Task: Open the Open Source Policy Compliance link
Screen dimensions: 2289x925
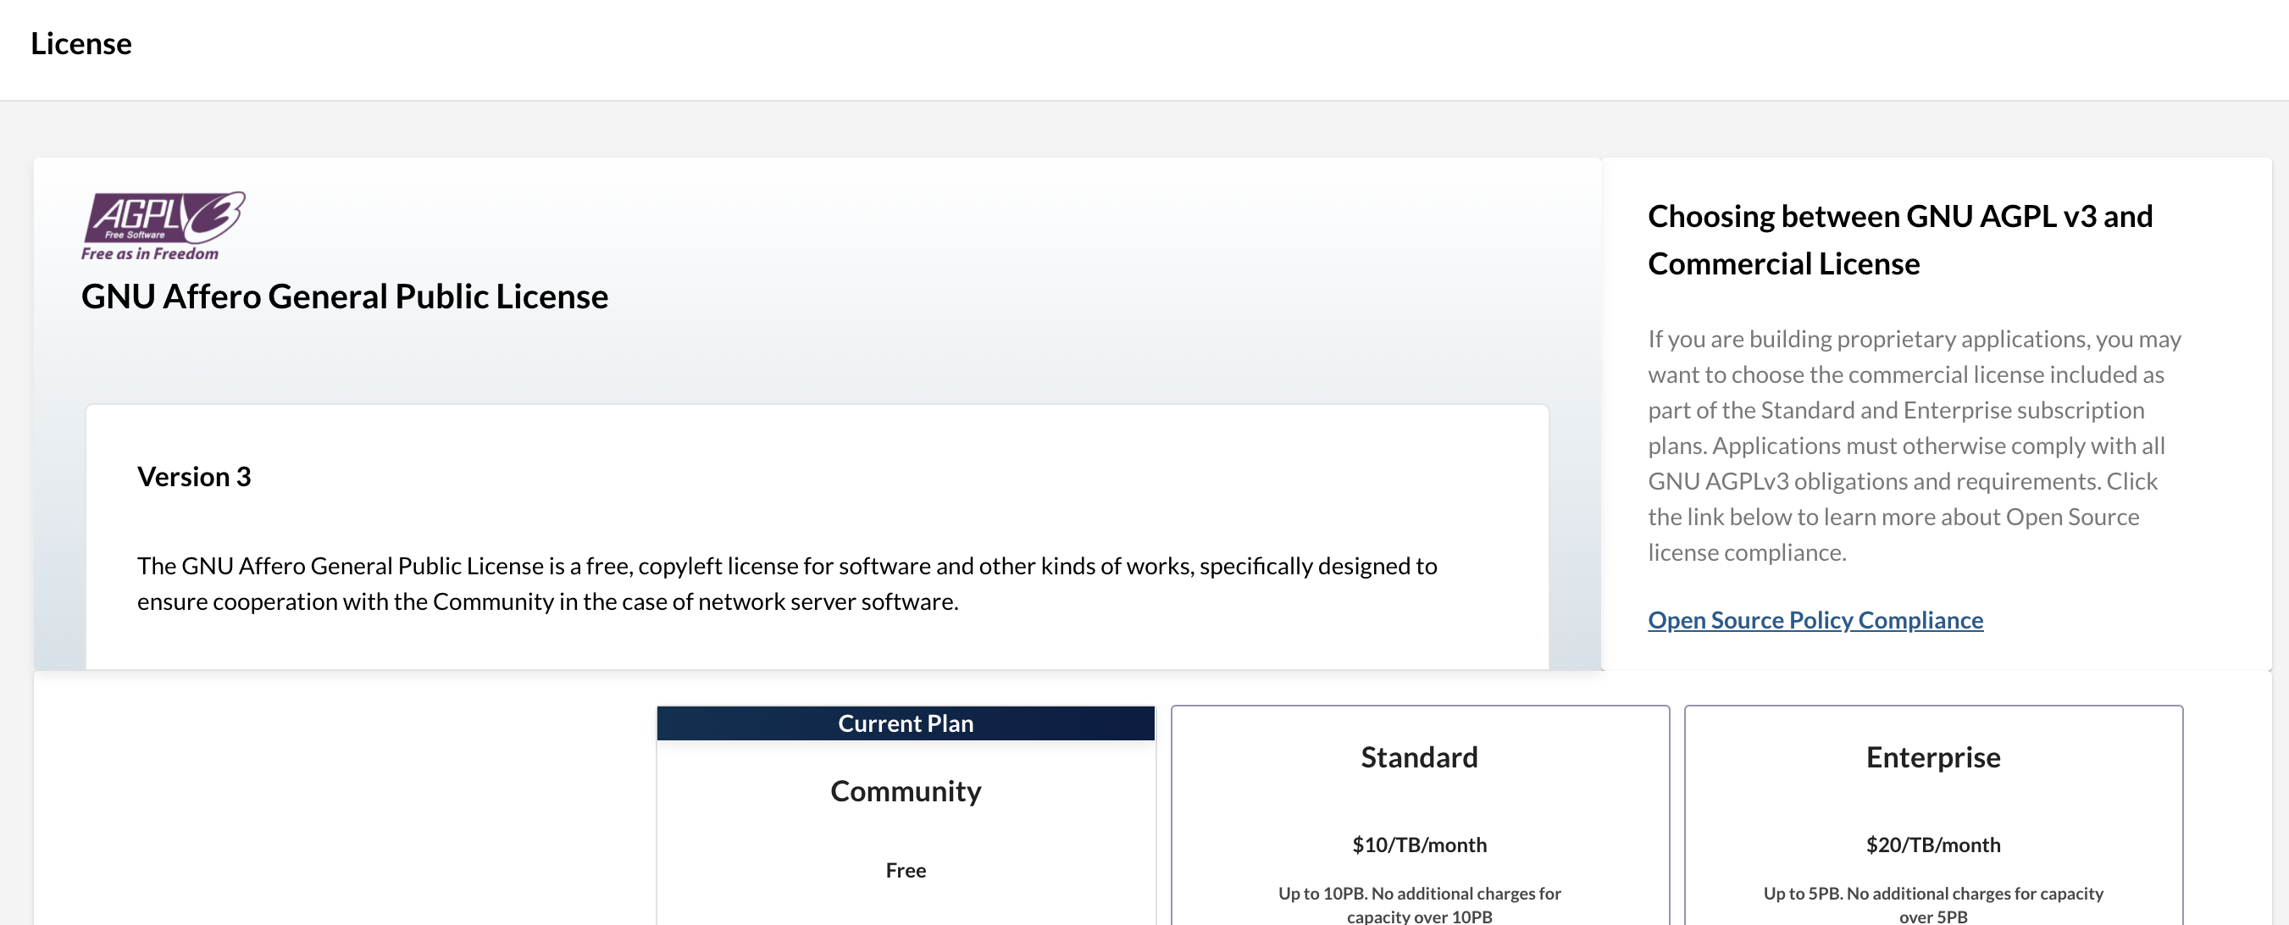Action: coord(1815,619)
